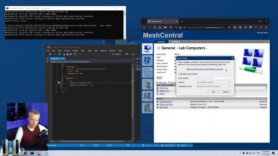
Task: Open the File menu in Visual Studio
Action: coord(48,51)
